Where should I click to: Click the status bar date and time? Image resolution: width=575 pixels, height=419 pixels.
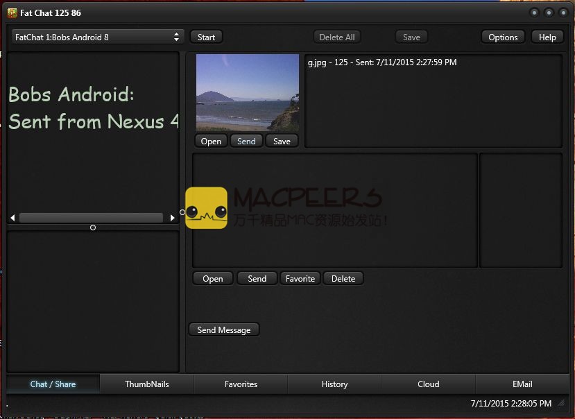coord(510,404)
